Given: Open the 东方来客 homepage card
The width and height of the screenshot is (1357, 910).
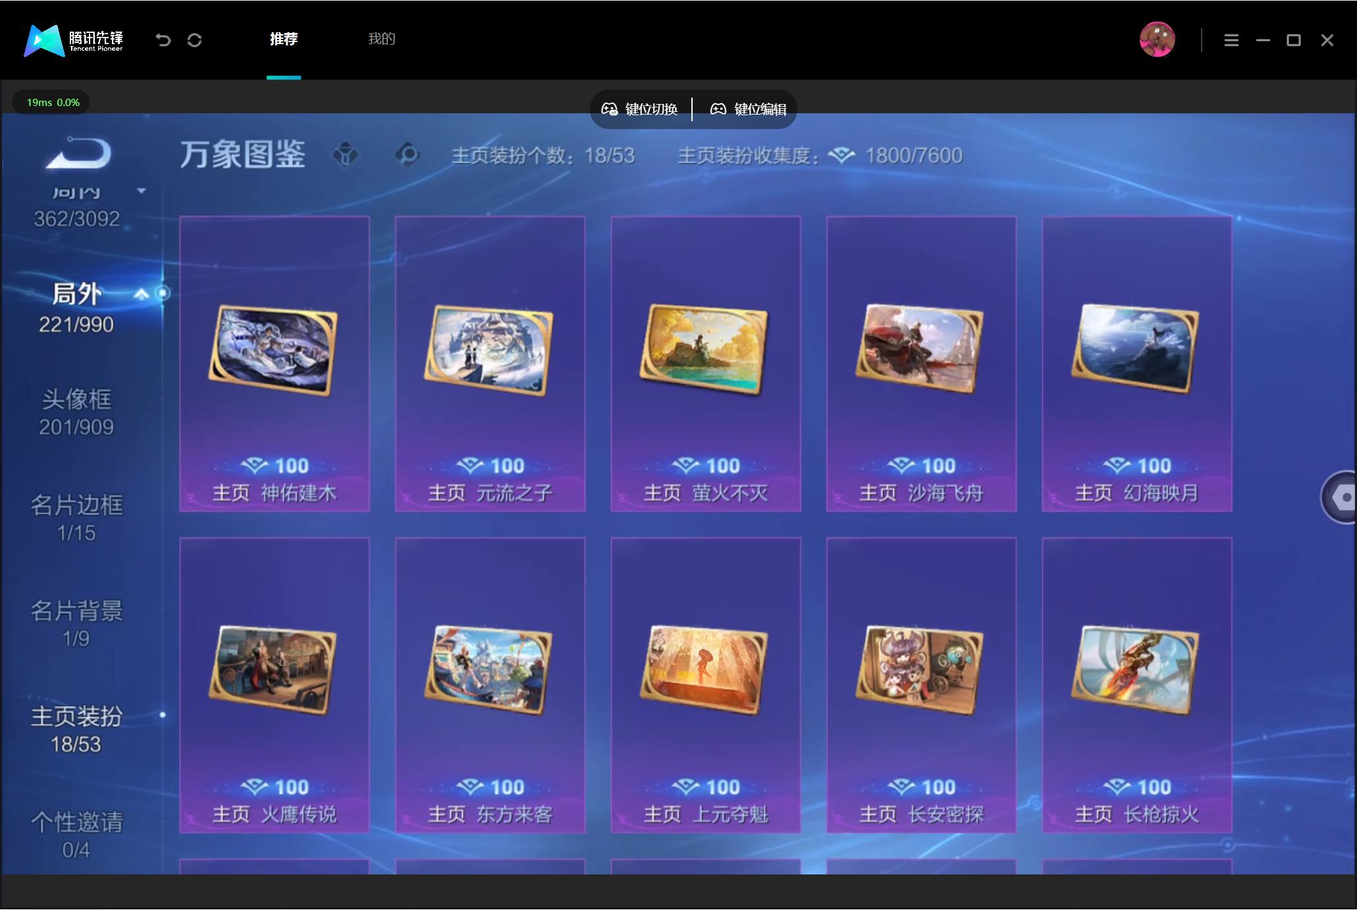Looking at the screenshot, I should point(490,685).
